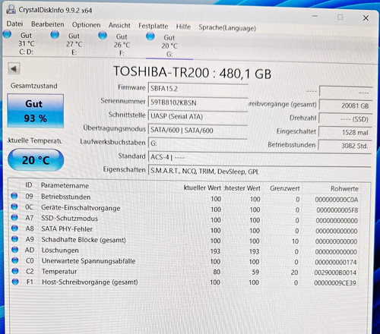Select the Betriebsstunden attribute name in table

(x=66, y=197)
